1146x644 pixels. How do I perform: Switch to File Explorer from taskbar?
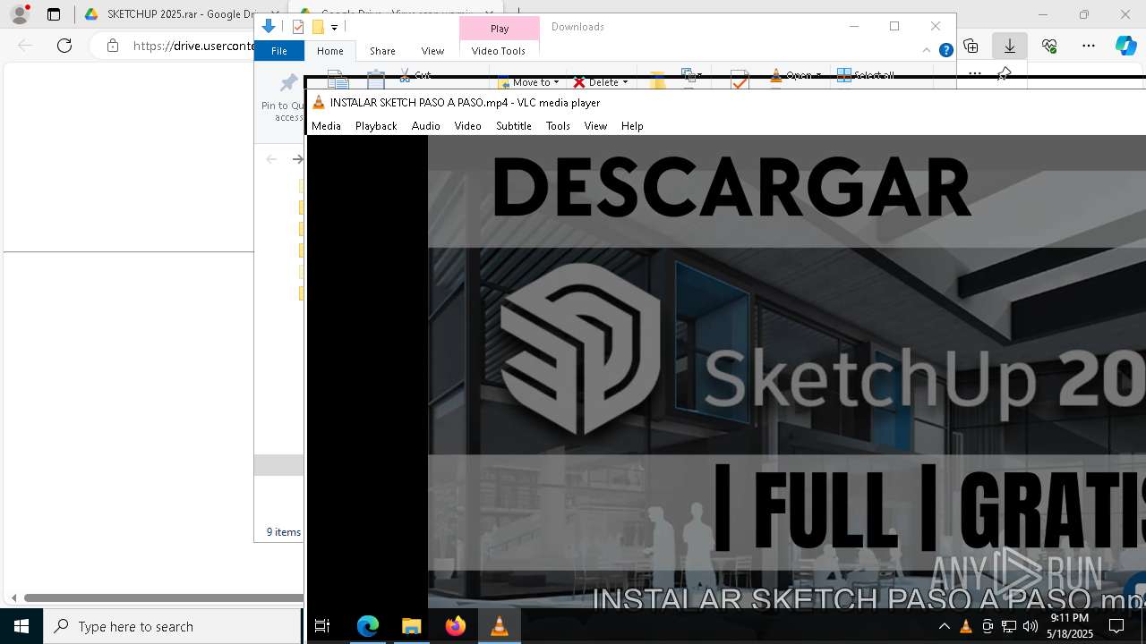(412, 626)
